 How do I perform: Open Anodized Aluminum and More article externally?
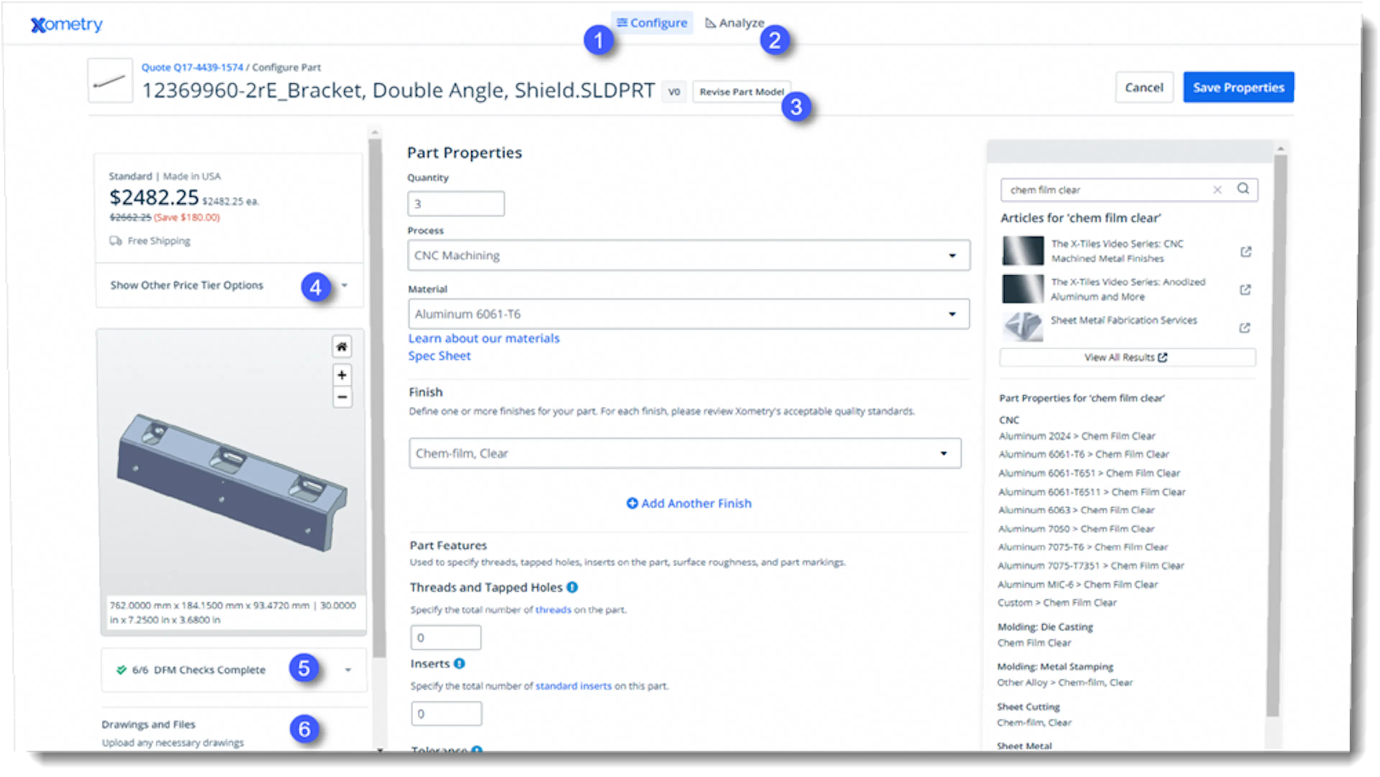pos(1245,289)
